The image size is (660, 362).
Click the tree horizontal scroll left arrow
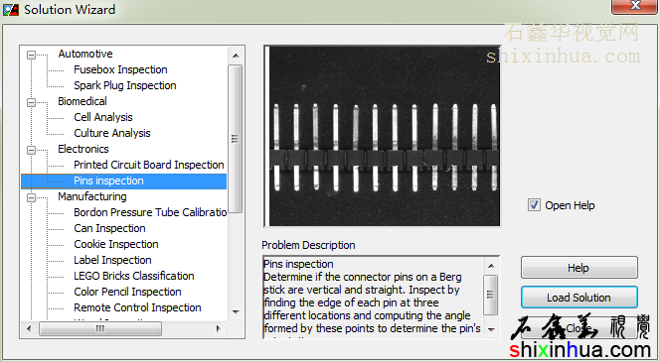(x=29, y=328)
